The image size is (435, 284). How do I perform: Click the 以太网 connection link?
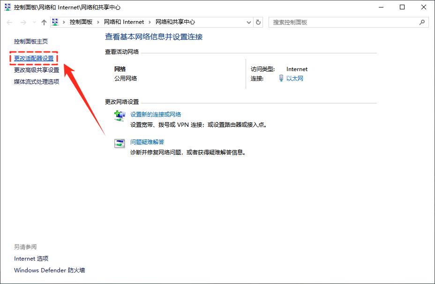[x=295, y=79]
